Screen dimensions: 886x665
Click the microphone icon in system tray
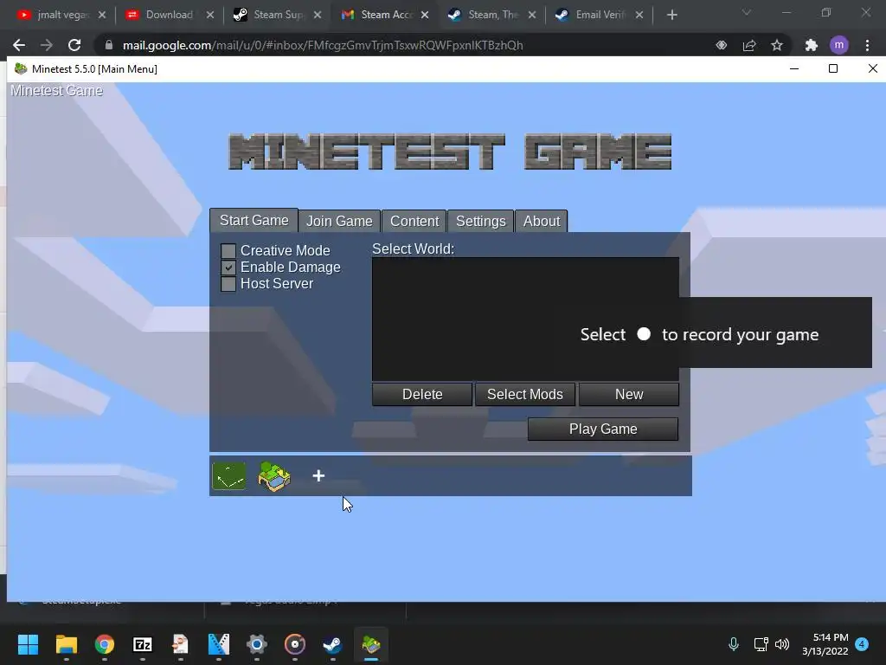click(734, 644)
